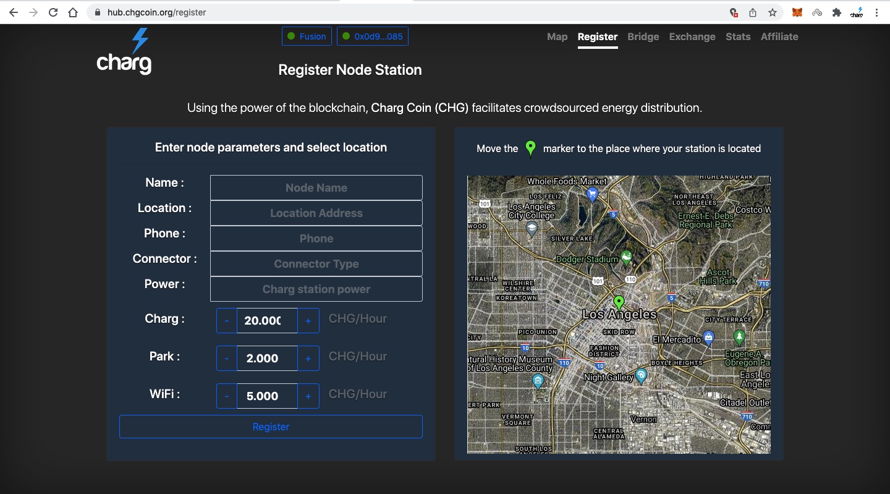Viewport: 890px width, 494px height.
Task: Click the WiFi value 5.000 field
Action: pos(267,396)
